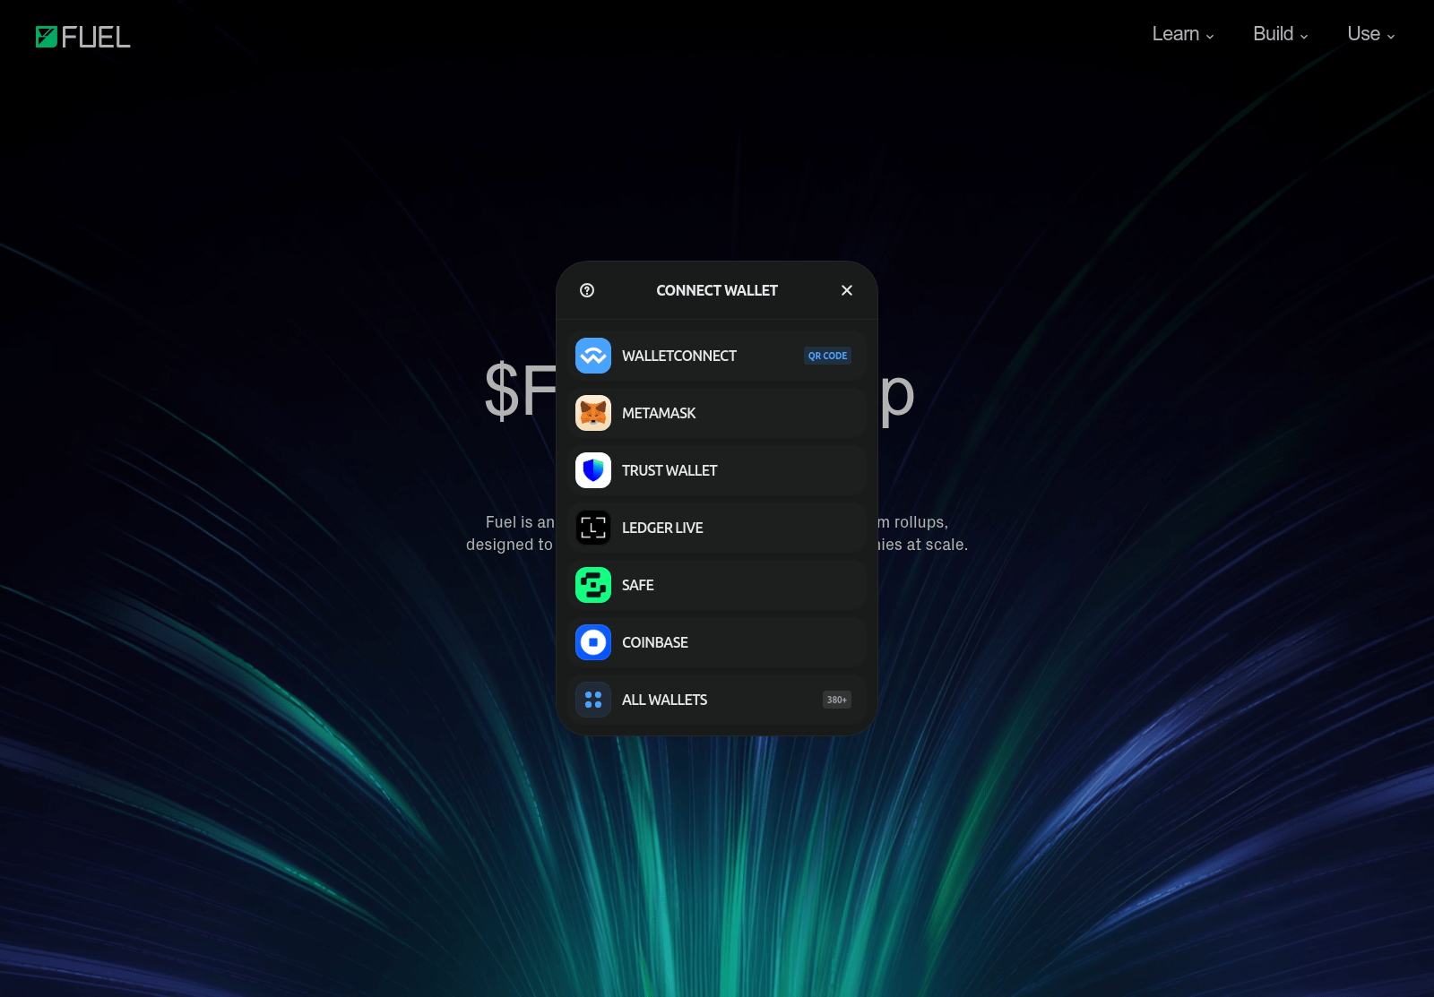Viewport: 1434px width, 997px height.
Task: Select the Safe wallet icon
Action: click(x=592, y=585)
